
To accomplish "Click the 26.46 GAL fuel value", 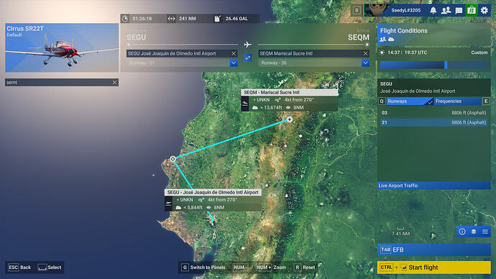I will tap(236, 19).
